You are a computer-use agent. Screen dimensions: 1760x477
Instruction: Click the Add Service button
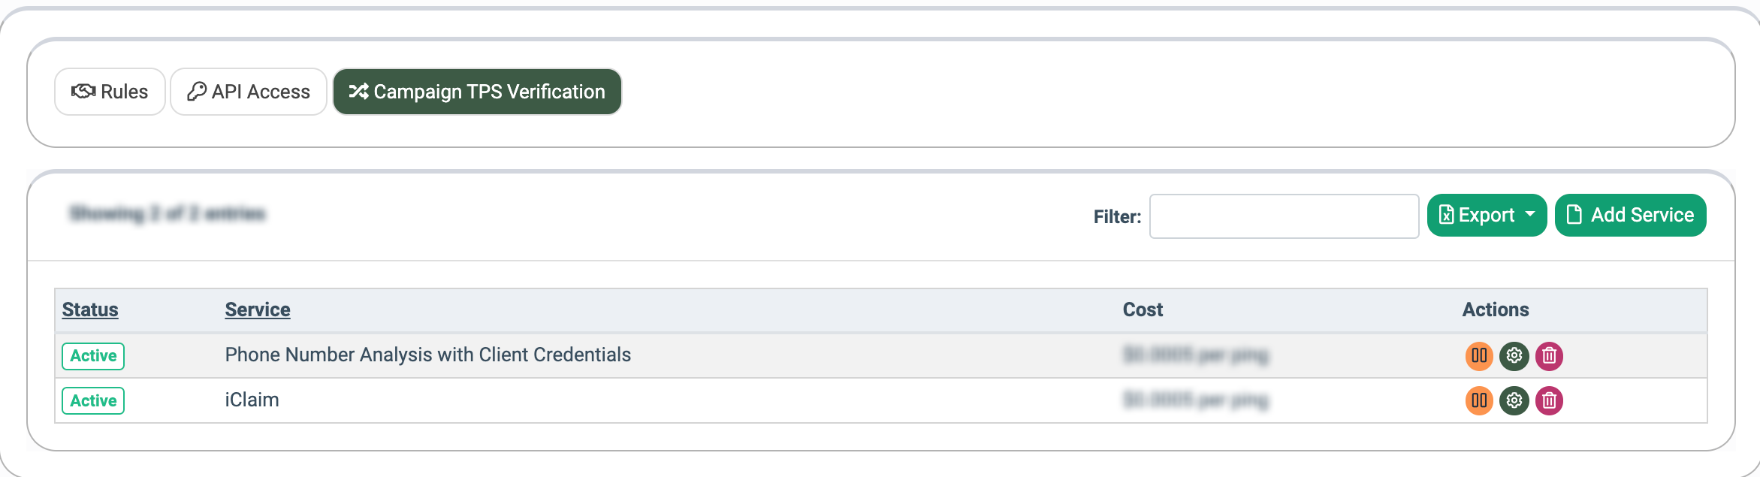coord(1630,215)
